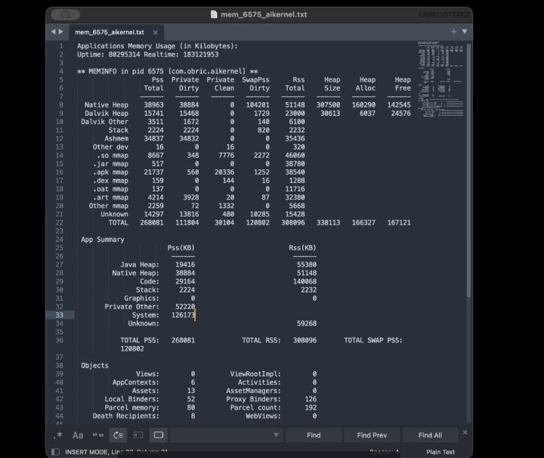
Task: Close the mem_6575_aikernel.txt tab
Action: (x=156, y=32)
